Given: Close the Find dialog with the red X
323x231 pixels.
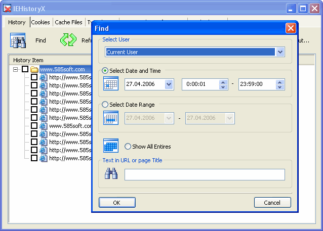Looking at the screenshot, I should tap(291, 28).
